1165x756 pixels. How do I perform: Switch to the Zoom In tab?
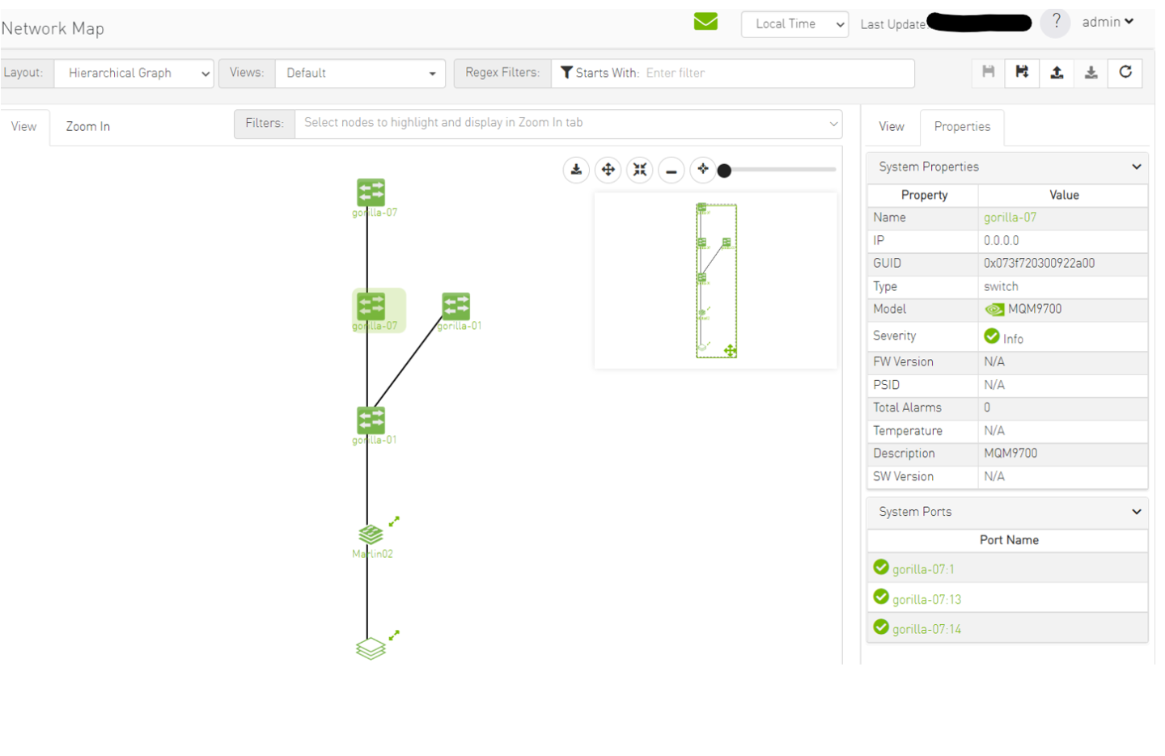click(x=88, y=127)
